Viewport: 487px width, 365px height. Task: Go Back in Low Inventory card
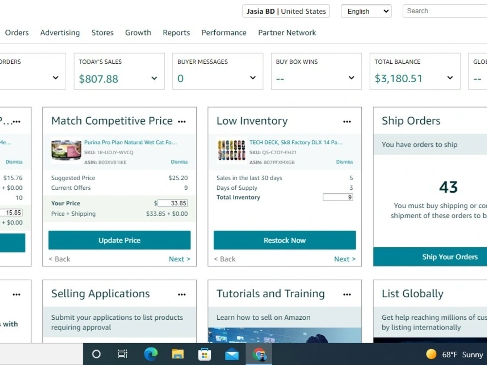pos(225,259)
